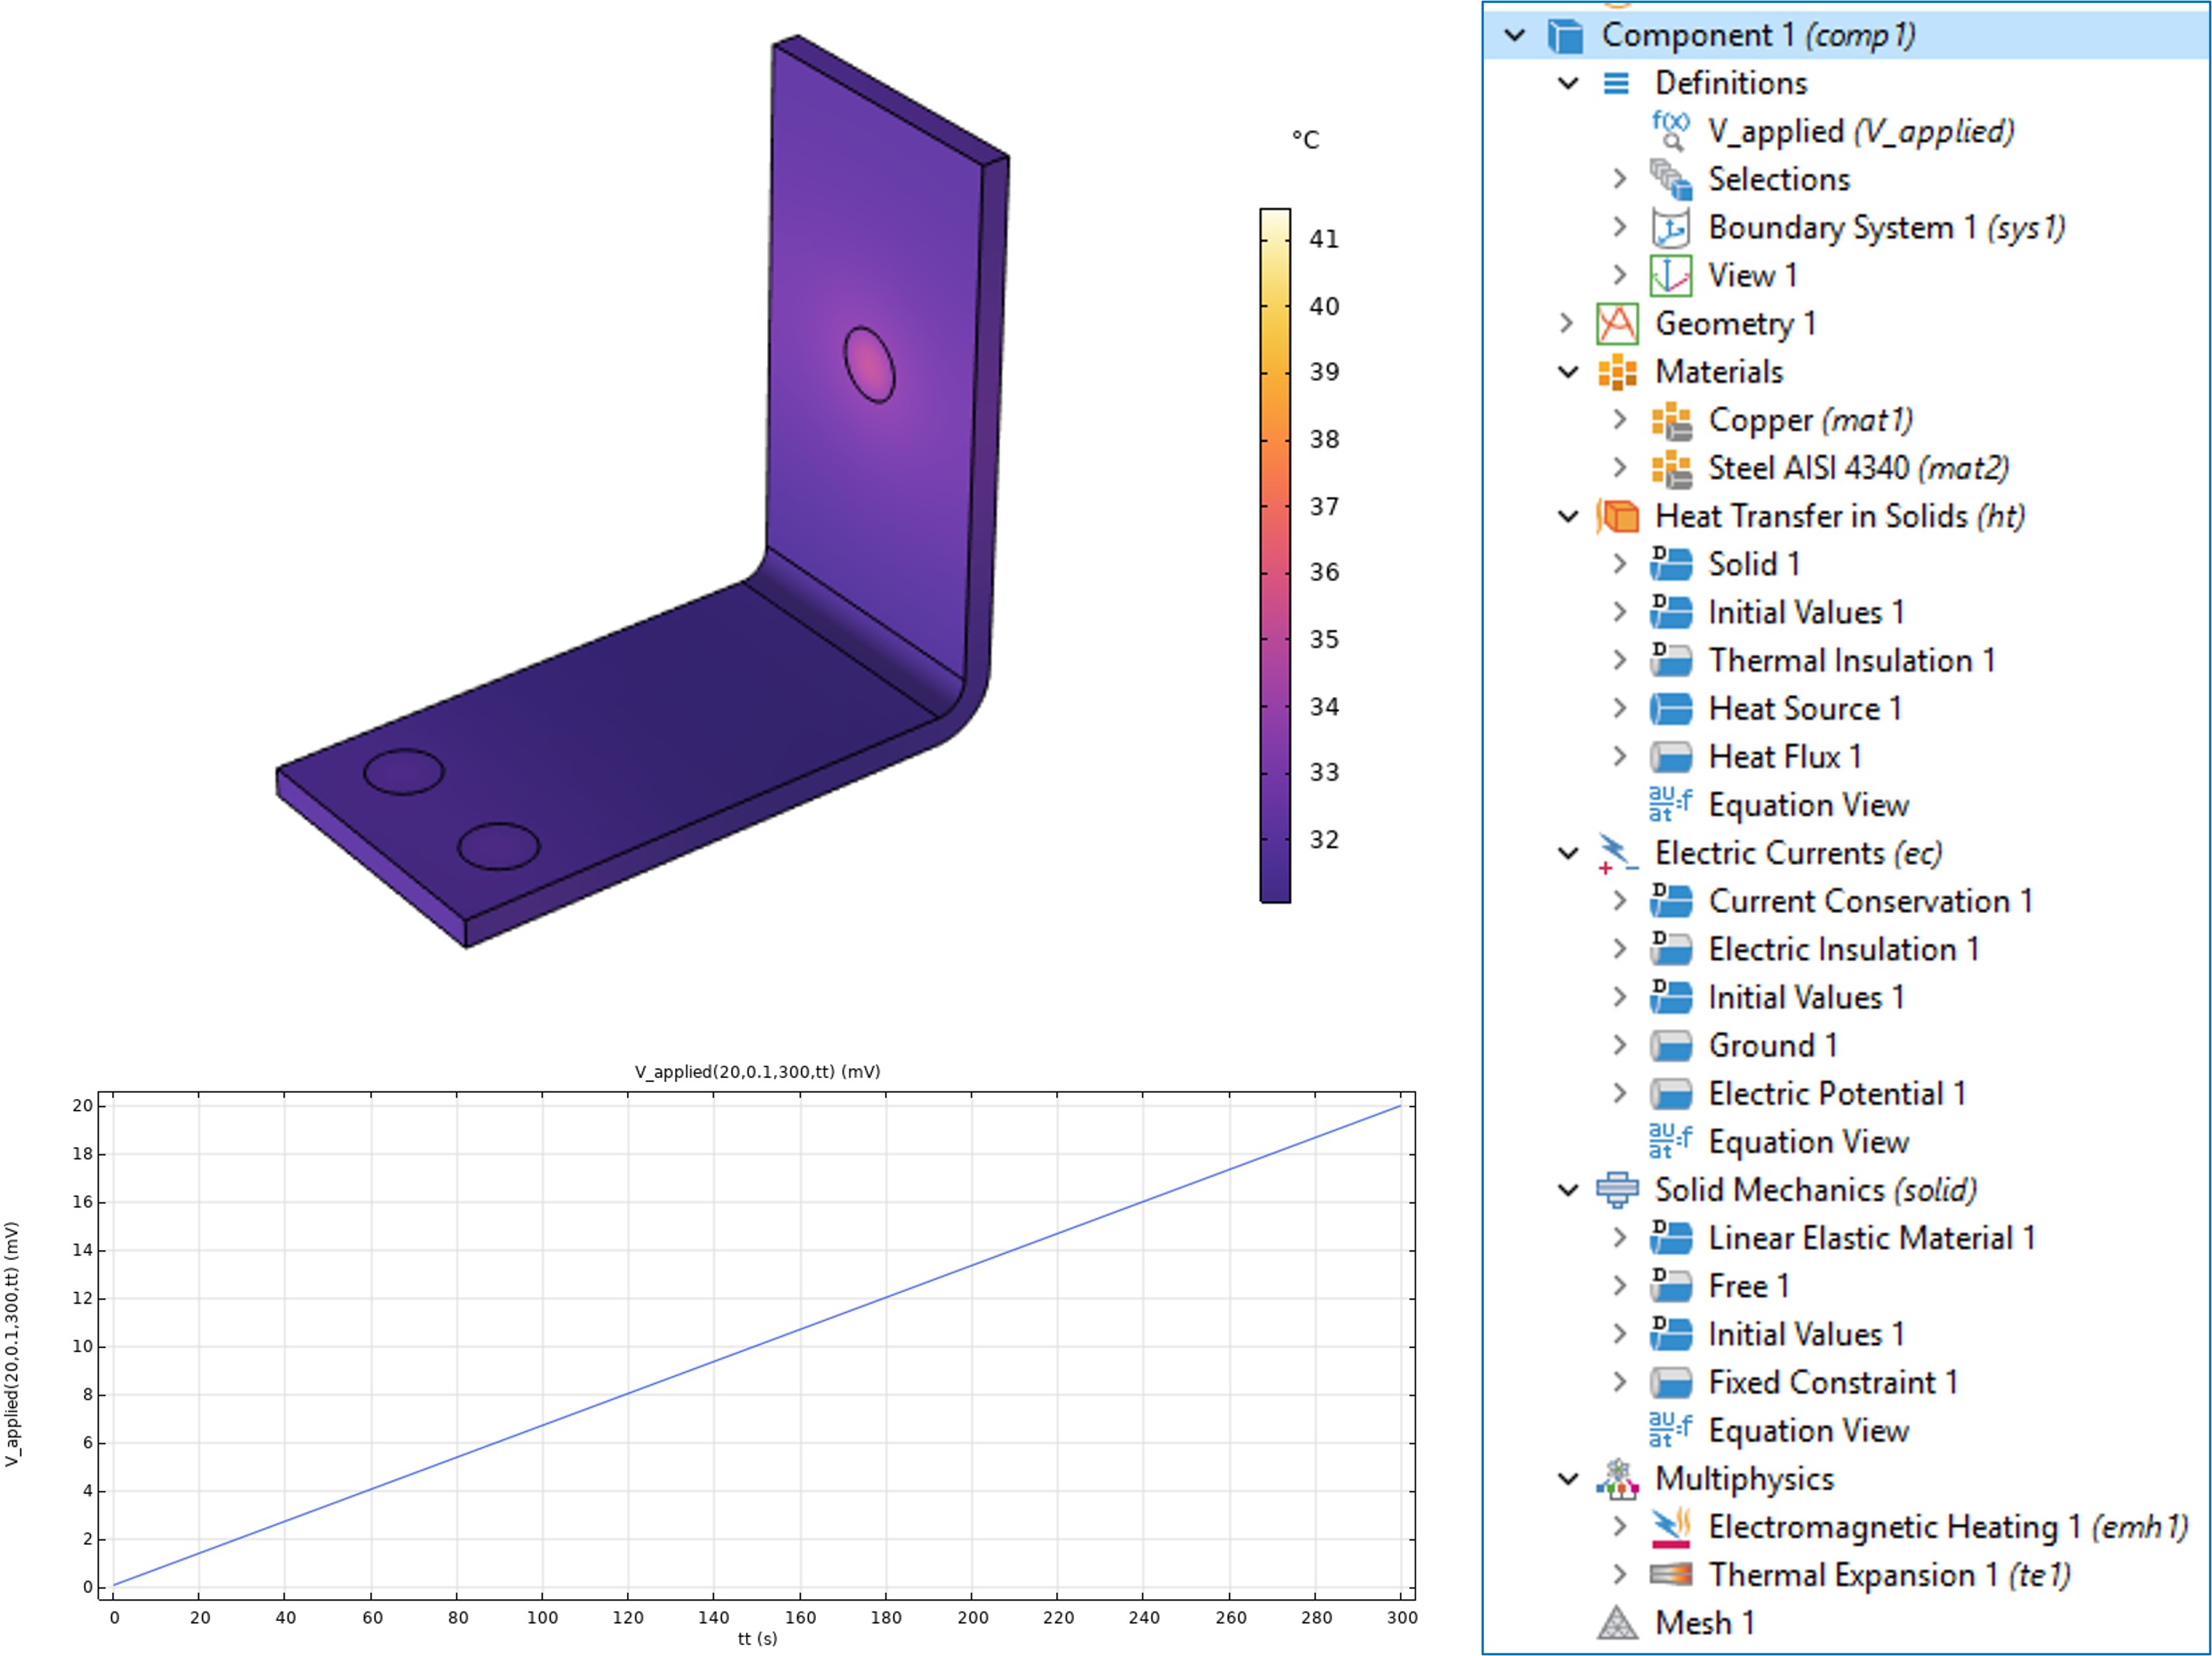Collapse the Definitions node
This screenshot has height=1656, width=2212.
[1568, 83]
